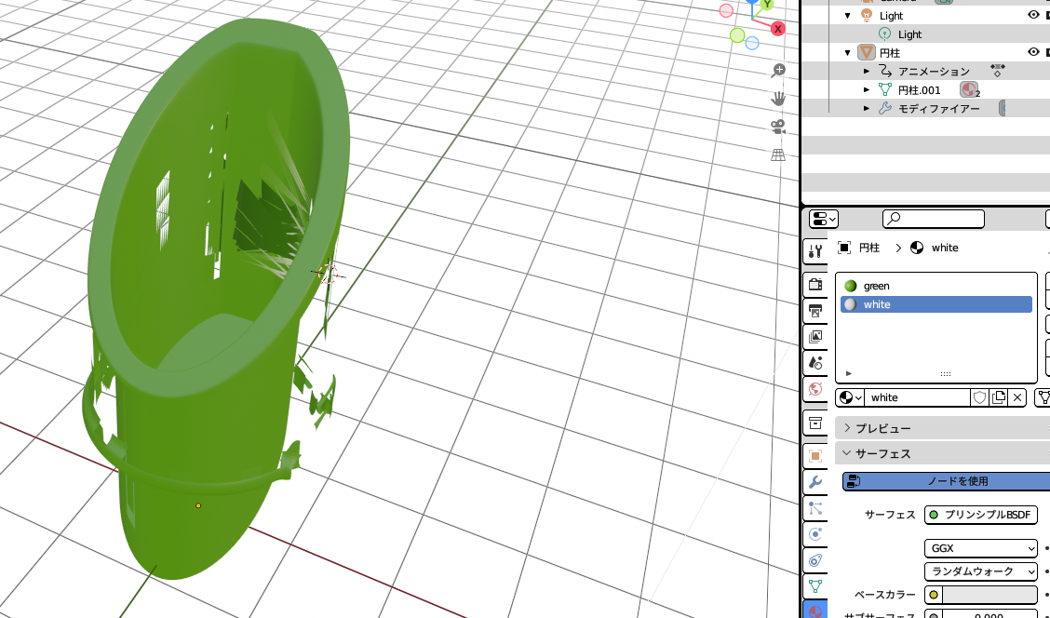This screenshot has width=1050, height=618.
Task: Click the white breadcrumb in properties header
Action: click(945, 248)
